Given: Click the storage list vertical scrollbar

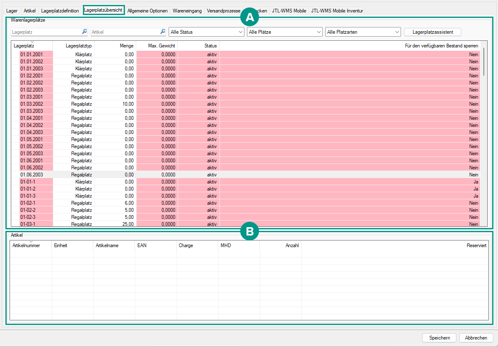Looking at the screenshot, I should point(483,62).
